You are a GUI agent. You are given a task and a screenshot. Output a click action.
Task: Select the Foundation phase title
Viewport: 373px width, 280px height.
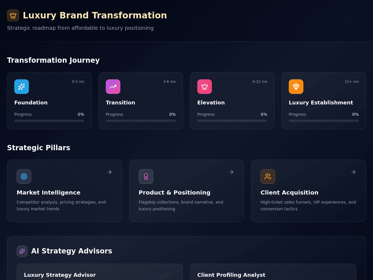31,103
